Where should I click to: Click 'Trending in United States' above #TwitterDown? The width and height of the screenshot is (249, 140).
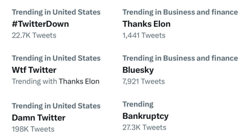click(56, 12)
